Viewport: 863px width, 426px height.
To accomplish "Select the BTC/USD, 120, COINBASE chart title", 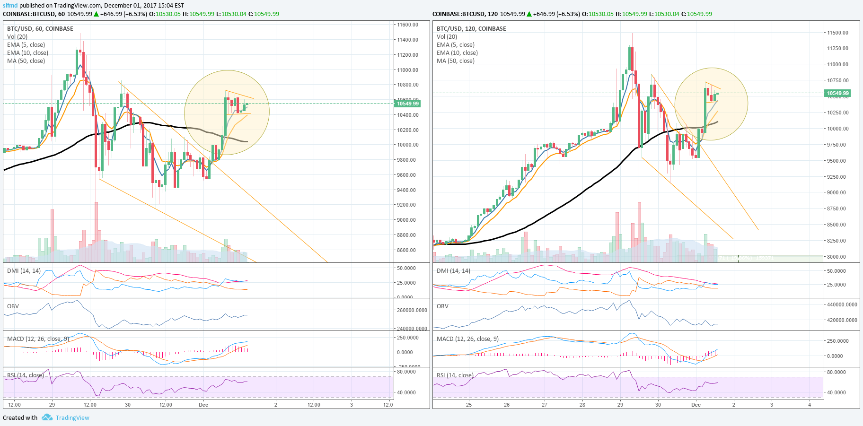I will [471, 28].
